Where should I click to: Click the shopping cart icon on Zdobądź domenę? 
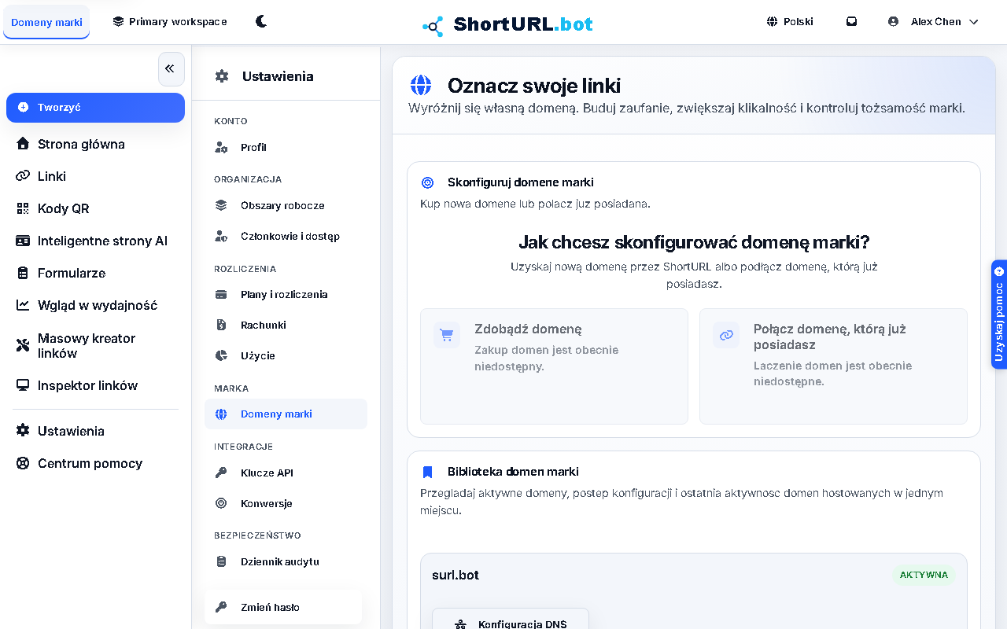coord(447,335)
